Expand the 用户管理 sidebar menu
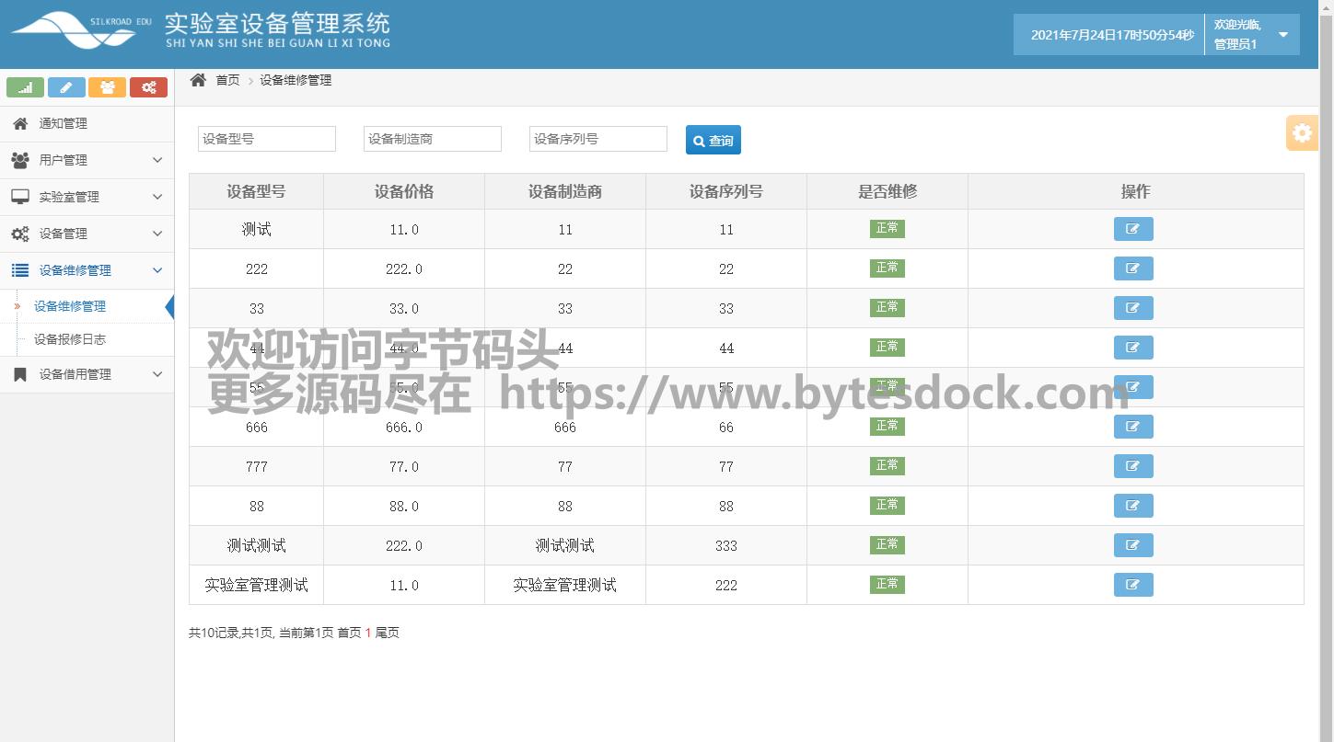Image resolution: width=1334 pixels, height=742 pixels. (87, 160)
